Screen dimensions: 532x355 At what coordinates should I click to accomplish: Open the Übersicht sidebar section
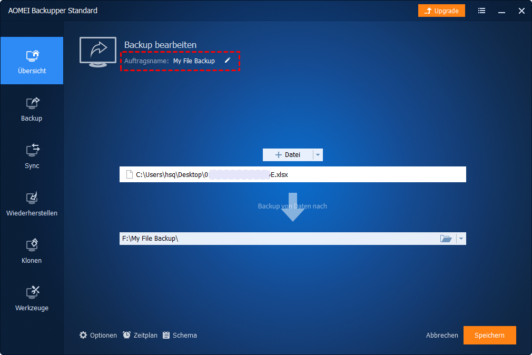tap(32, 61)
